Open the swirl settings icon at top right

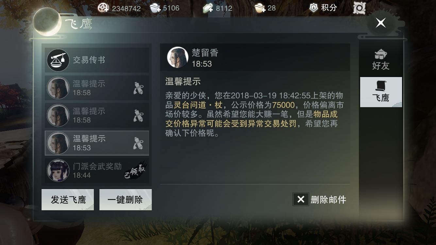pyautogui.click(x=359, y=8)
